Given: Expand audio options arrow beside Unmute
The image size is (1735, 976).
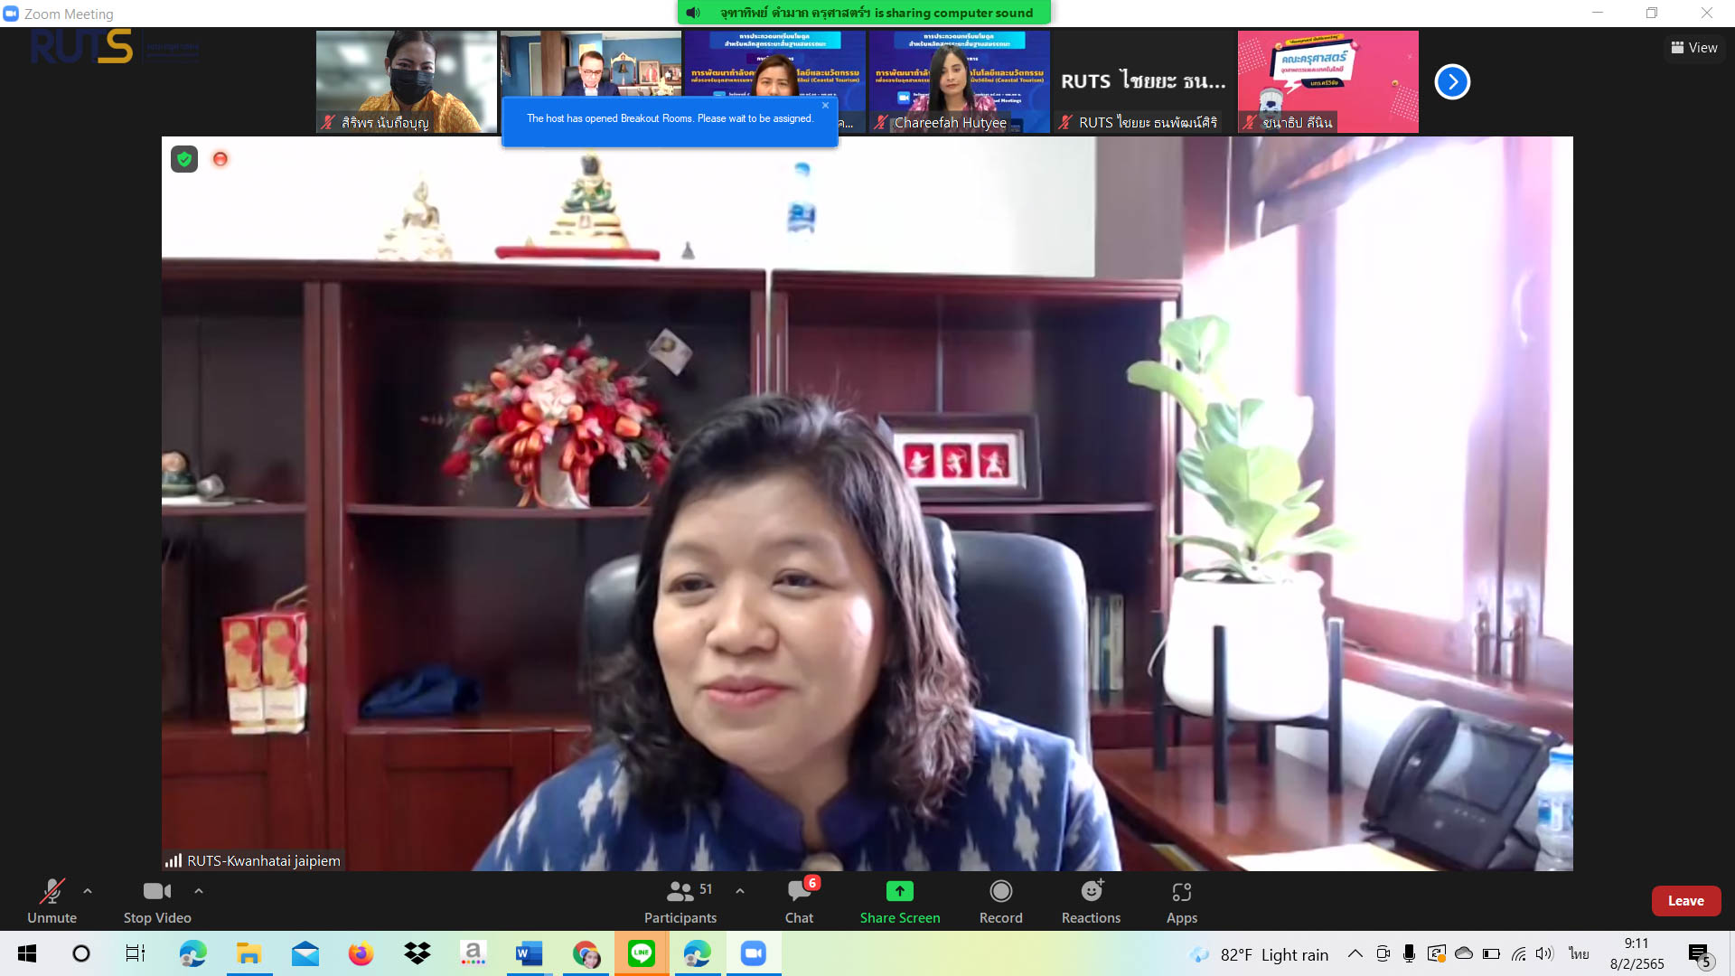Looking at the screenshot, I should (x=88, y=891).
